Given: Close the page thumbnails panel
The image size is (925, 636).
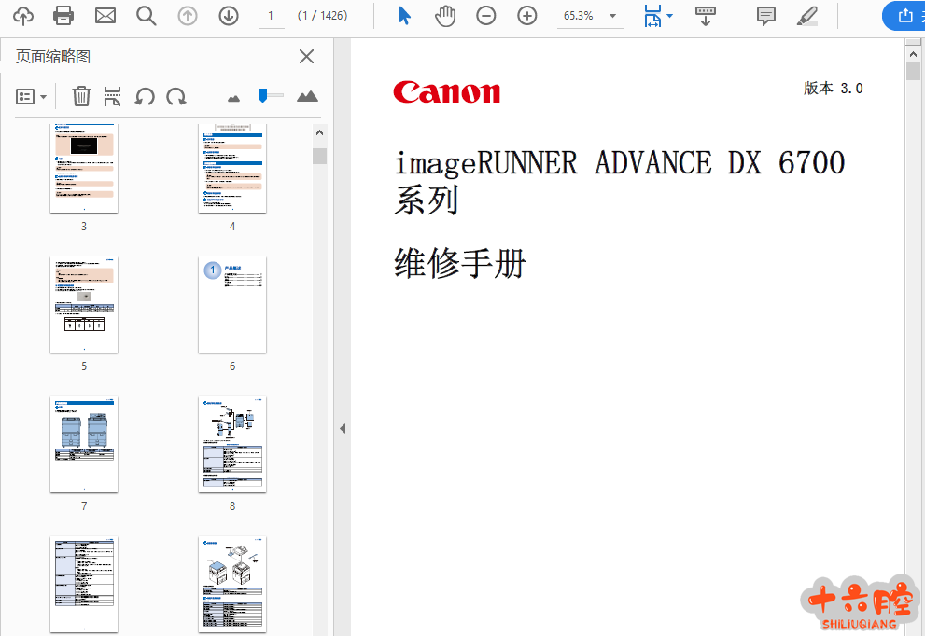Looking at the screenshot, I should click(306, 57).
